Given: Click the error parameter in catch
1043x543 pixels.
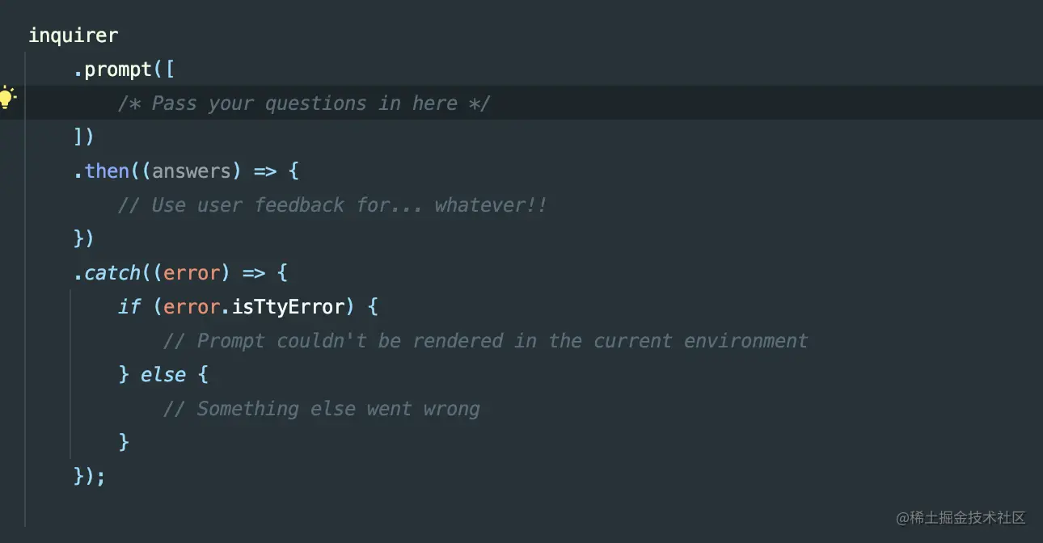Looking at the screenshot, I should click(x=192, y=273).
